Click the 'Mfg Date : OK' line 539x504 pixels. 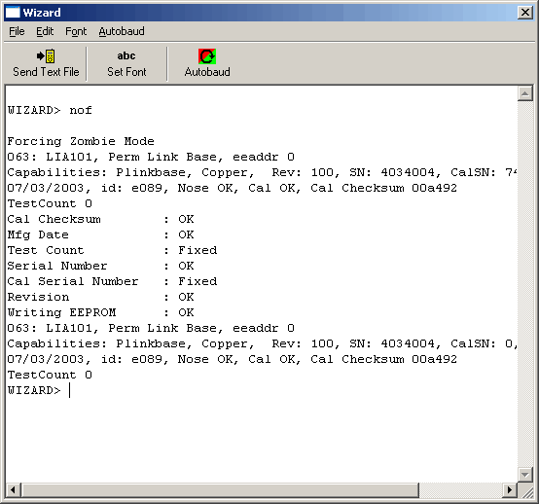click(100, 234)
